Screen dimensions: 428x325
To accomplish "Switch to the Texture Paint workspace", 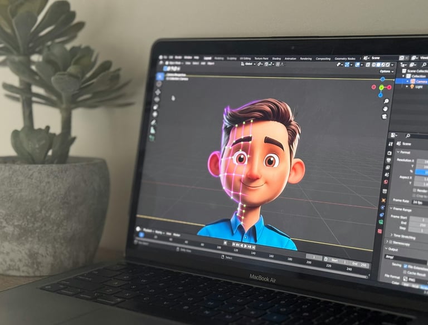I will pyautogui.click(x=261, y=58).
